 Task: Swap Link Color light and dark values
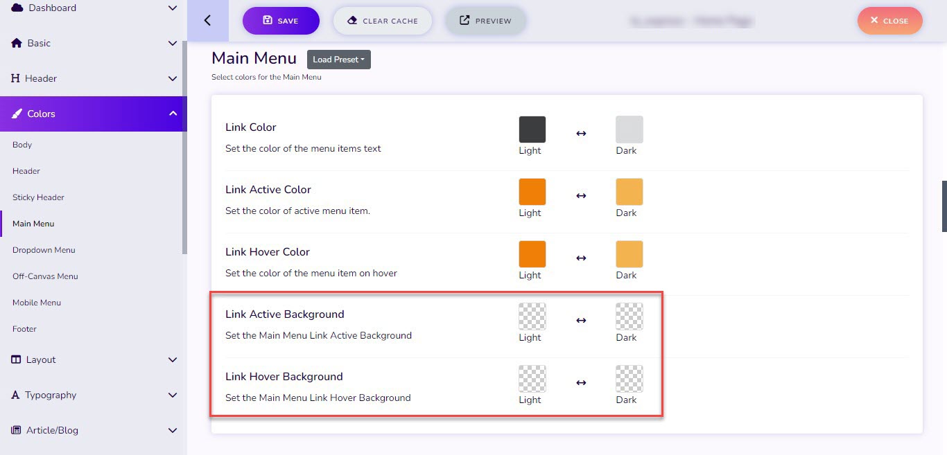(x=581, y=133)
